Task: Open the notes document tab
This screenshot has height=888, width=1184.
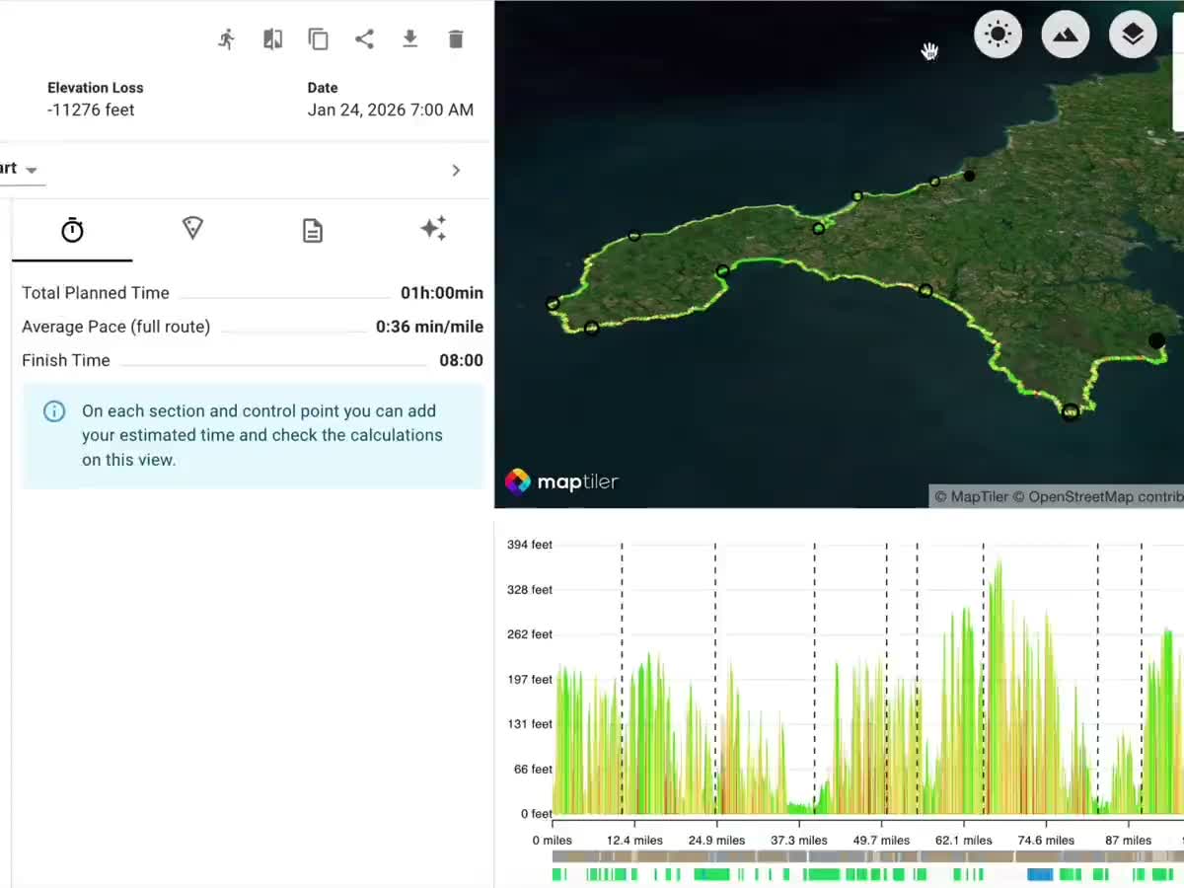Action: pos(313,230)
